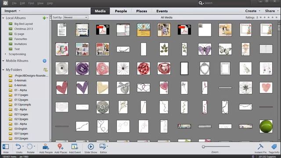Viewport: 281px width, 158px height.
Task: Switch to the People tab
Action: click(x=121, y=11)
